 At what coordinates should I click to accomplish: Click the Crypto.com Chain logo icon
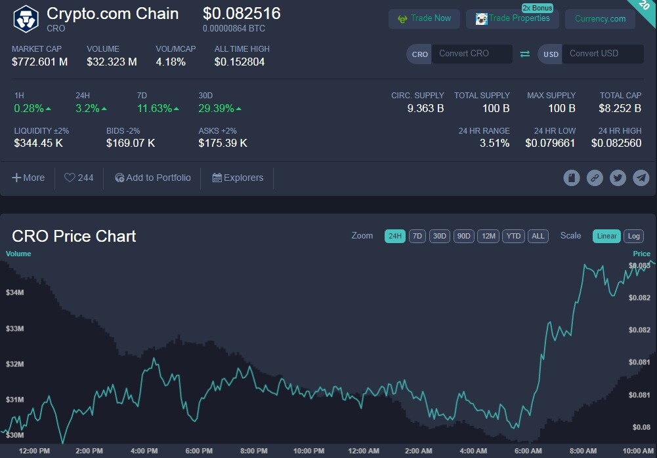[26, 19]
